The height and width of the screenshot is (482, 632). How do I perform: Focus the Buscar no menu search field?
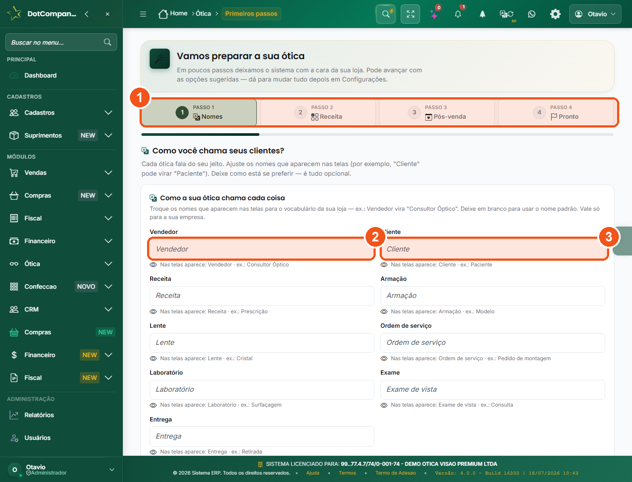(61, 42)
